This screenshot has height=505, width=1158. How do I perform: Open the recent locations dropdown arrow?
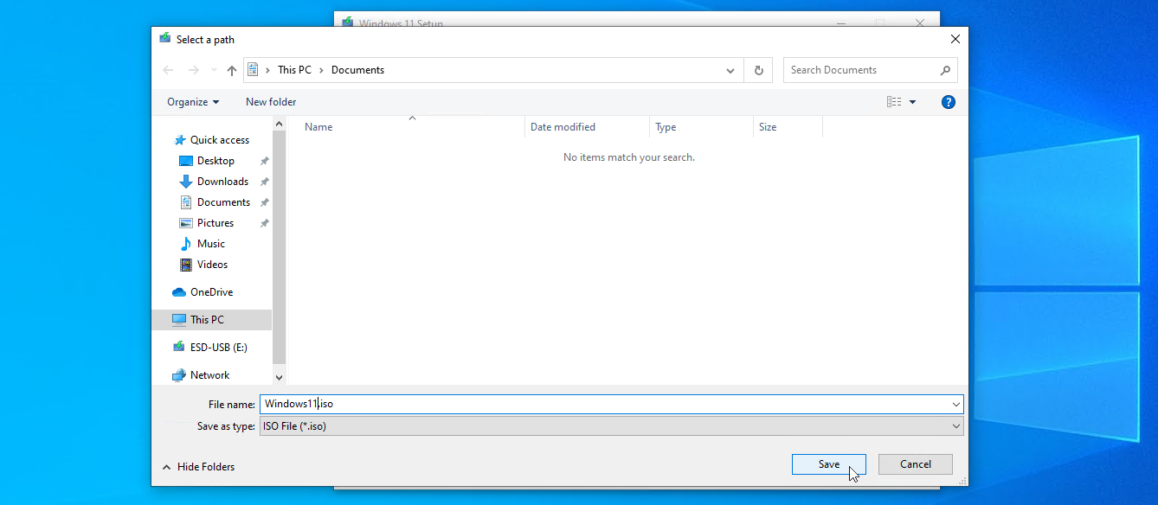click(x=214, y=70)
